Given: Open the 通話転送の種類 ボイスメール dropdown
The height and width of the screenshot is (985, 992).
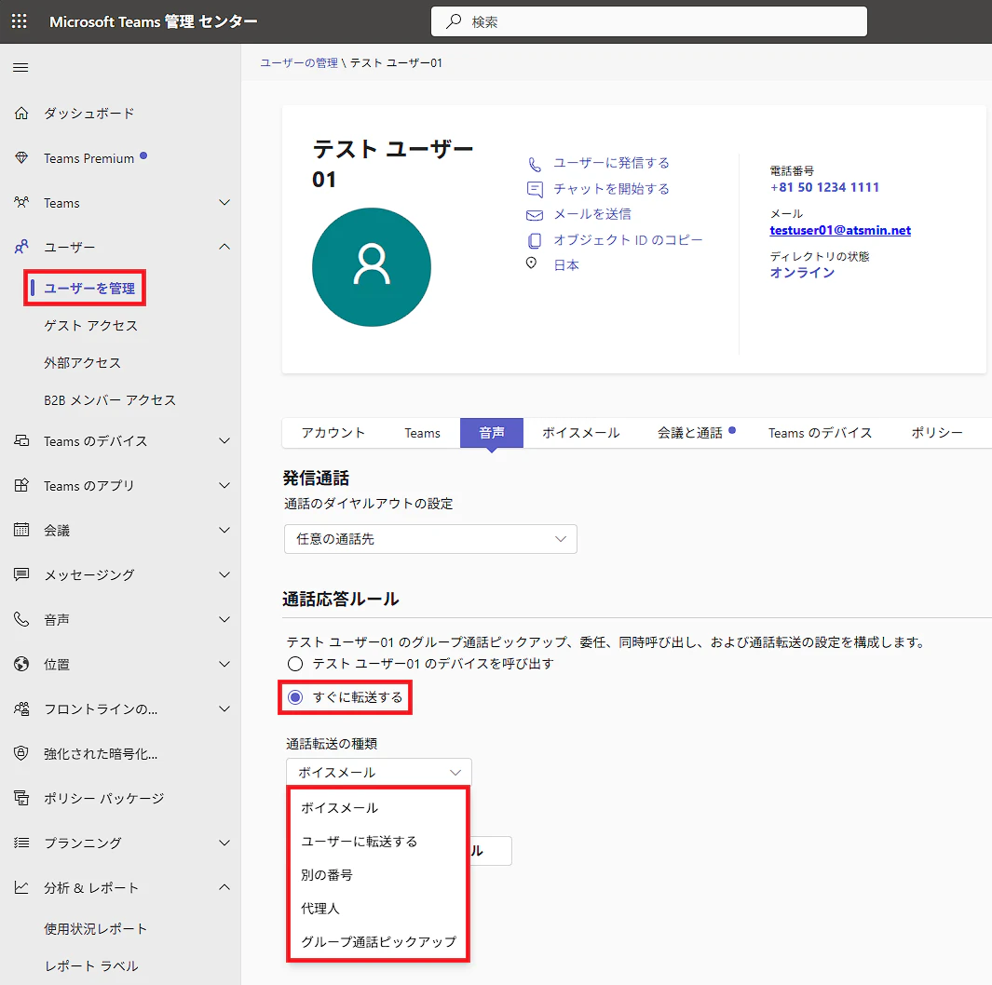Looking at the screenshot, I should [x=378, y=772].
